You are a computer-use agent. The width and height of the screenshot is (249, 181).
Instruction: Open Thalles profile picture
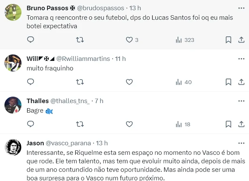[x=13, y=105]
